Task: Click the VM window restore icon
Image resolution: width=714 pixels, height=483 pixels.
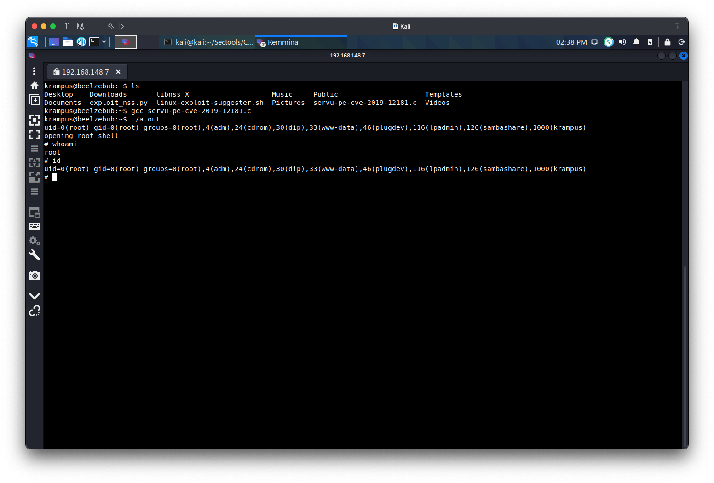Action: 676,26
